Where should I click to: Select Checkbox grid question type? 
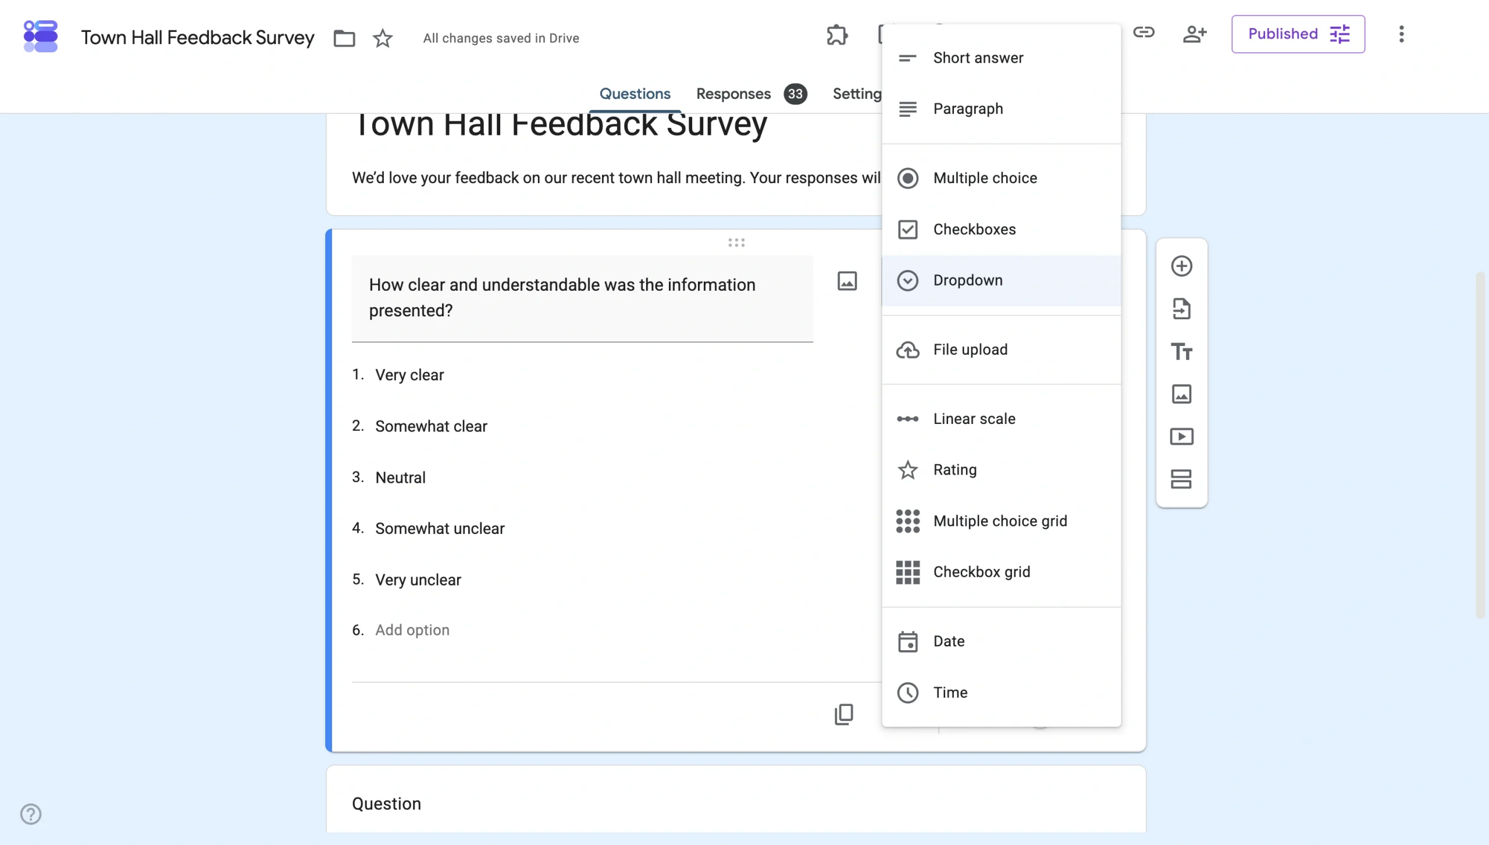tap(1001, 572)
